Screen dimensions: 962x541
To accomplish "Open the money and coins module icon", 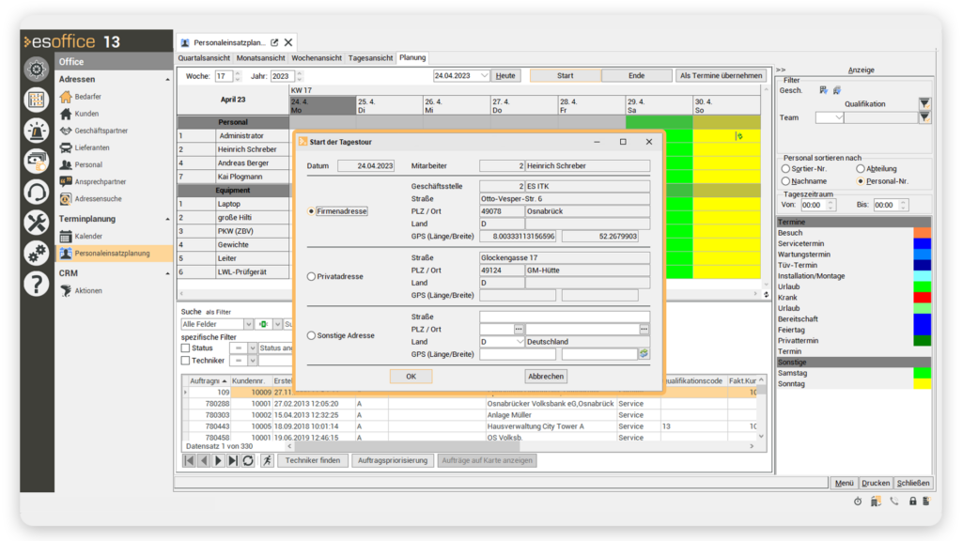I will pos(37,161).
